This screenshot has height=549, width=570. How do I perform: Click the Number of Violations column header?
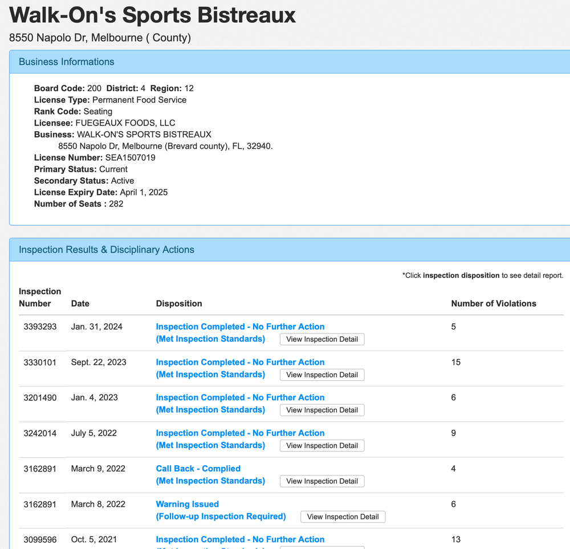(494, 303)
